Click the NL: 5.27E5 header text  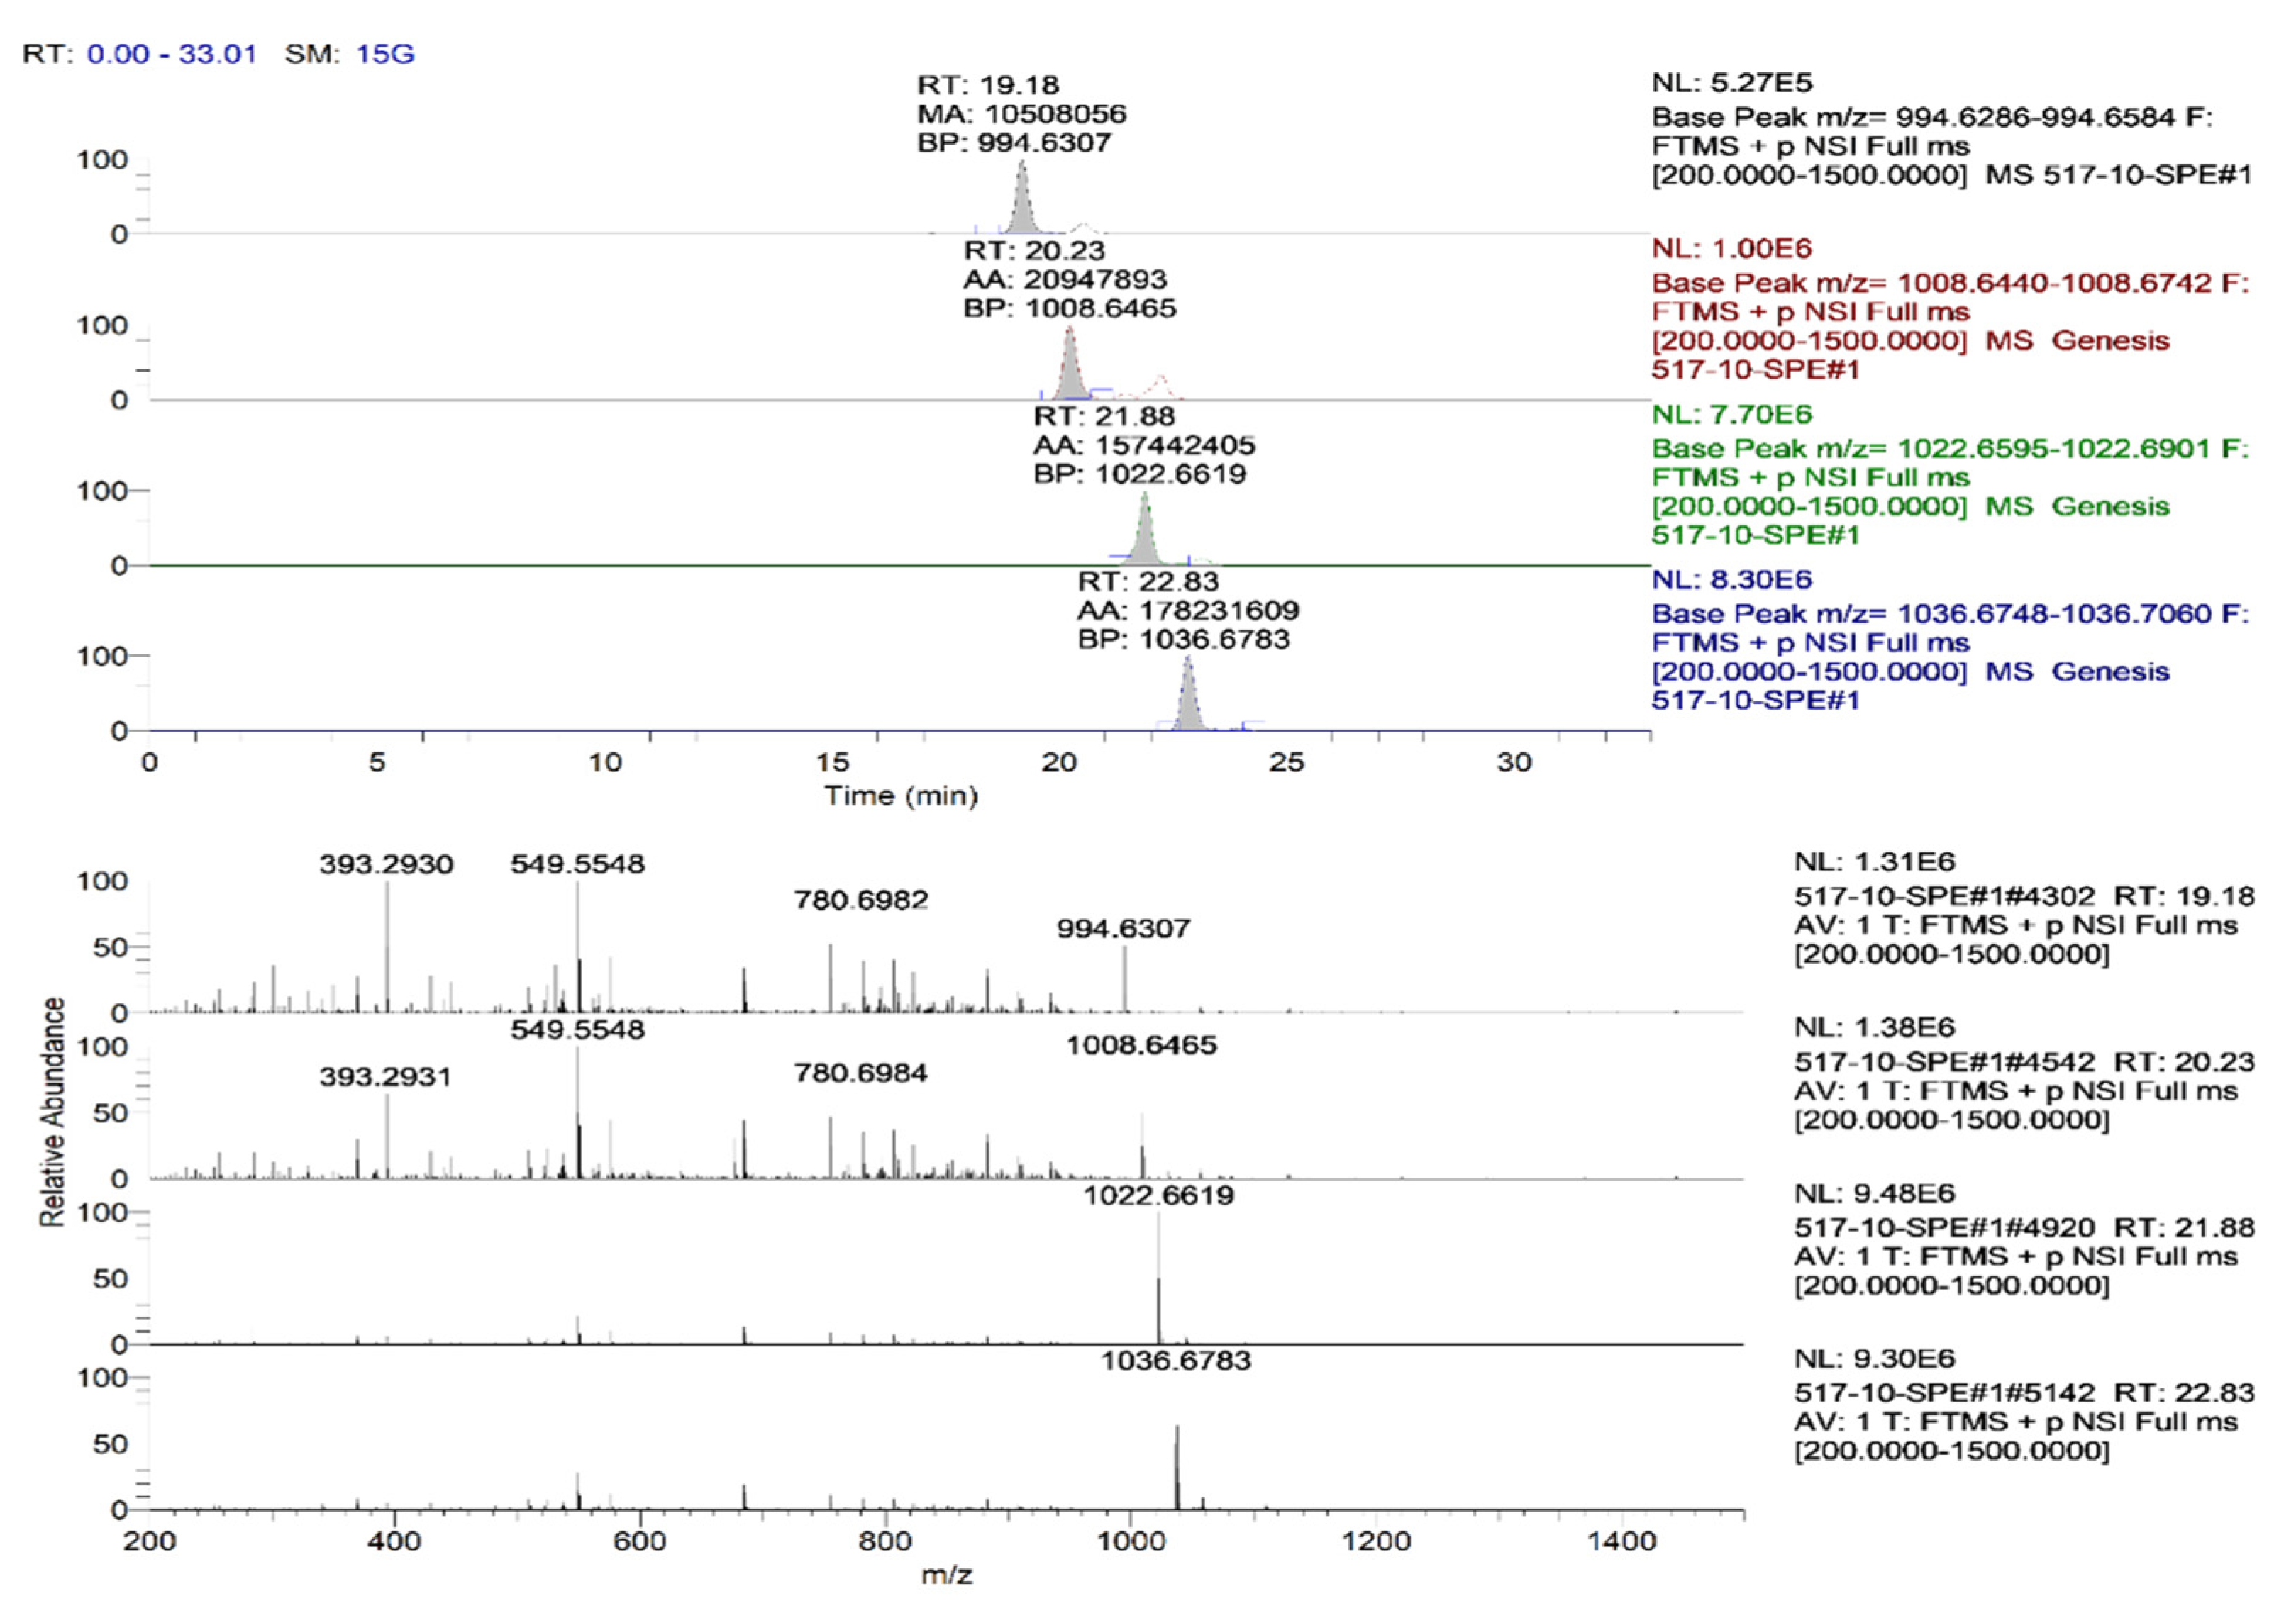pos(1732,82)
